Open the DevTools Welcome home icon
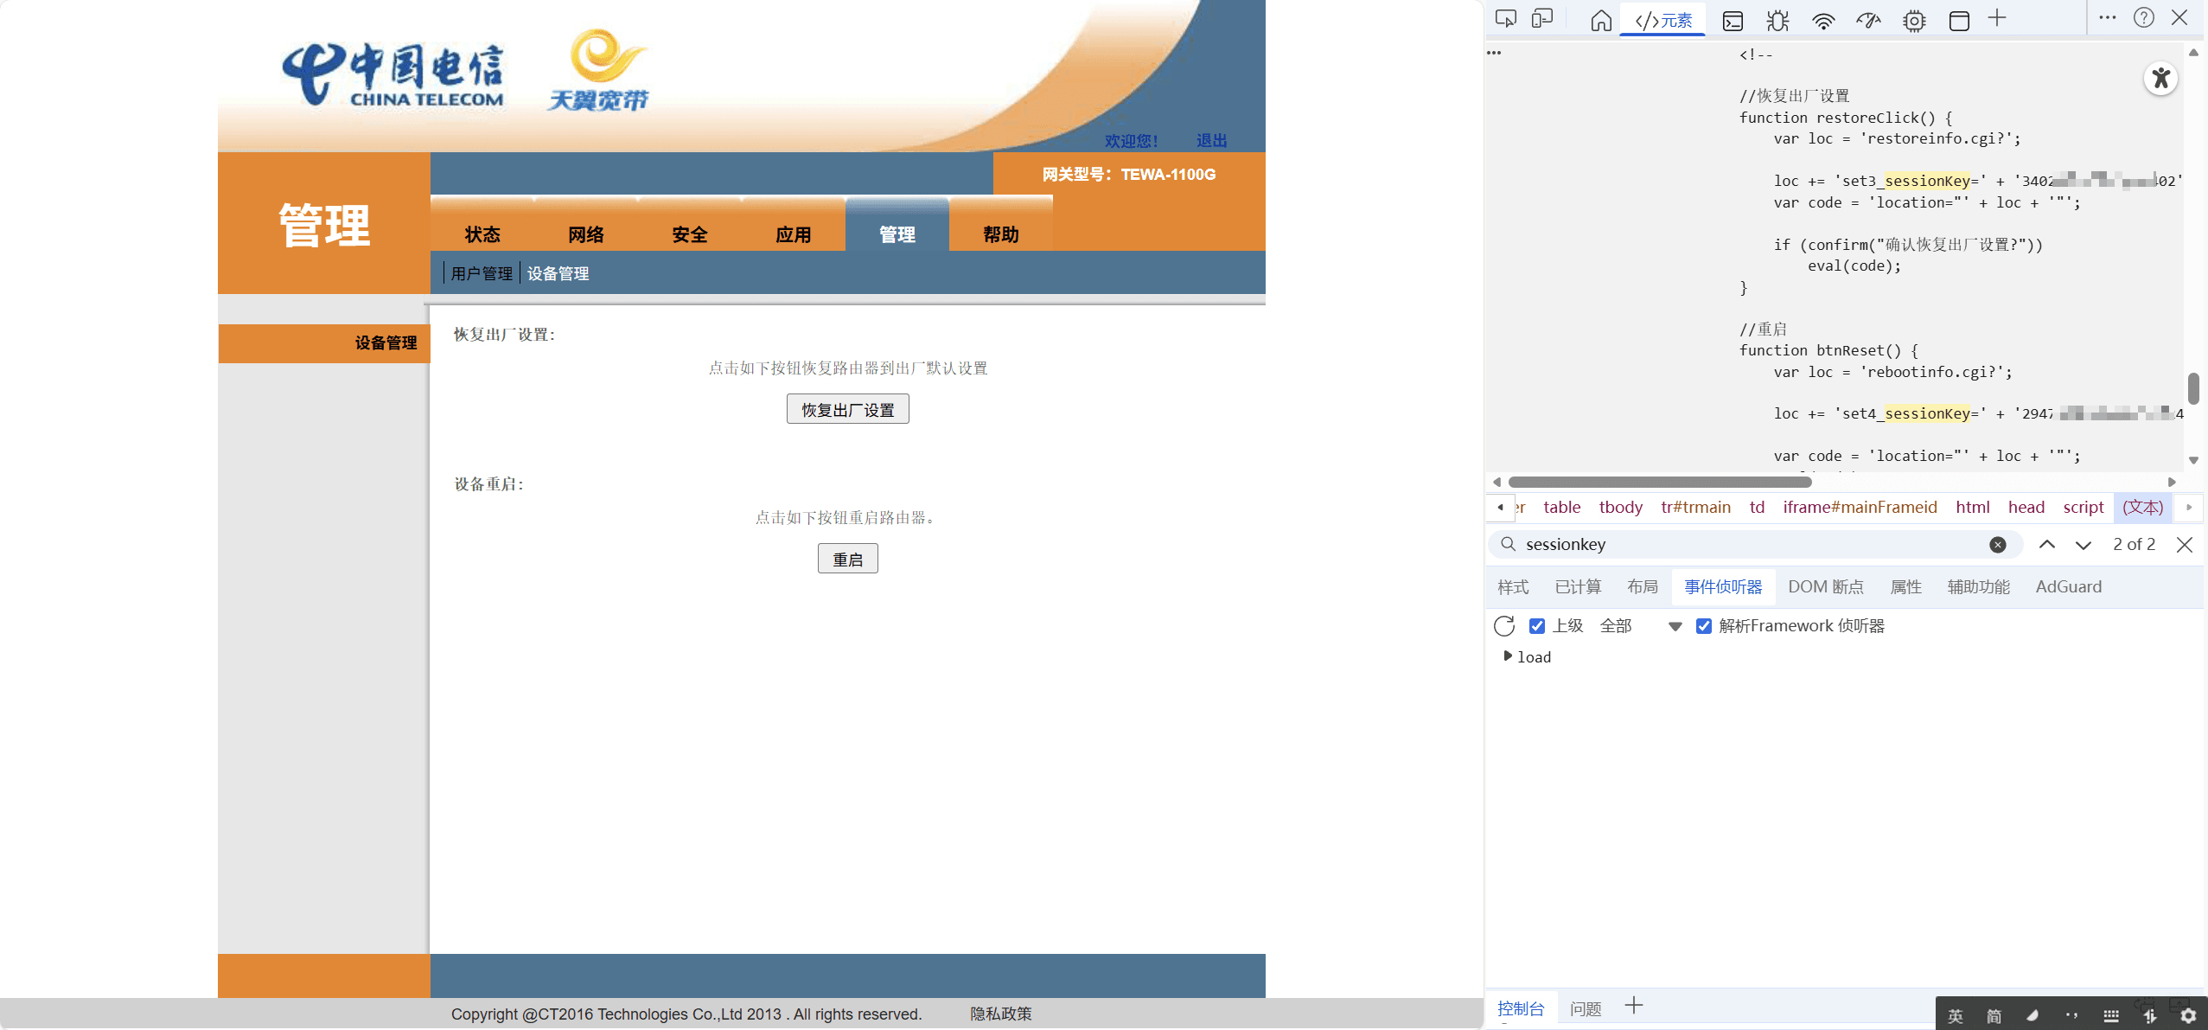The width and height of the screenshot is (2208, 1030). (x=1600, y=20)
